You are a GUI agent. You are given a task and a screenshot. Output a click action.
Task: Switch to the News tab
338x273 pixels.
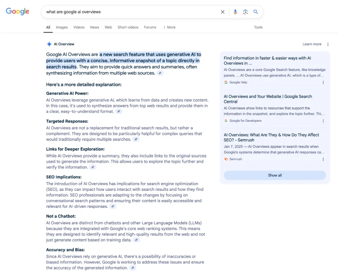(x=94, y=27)
